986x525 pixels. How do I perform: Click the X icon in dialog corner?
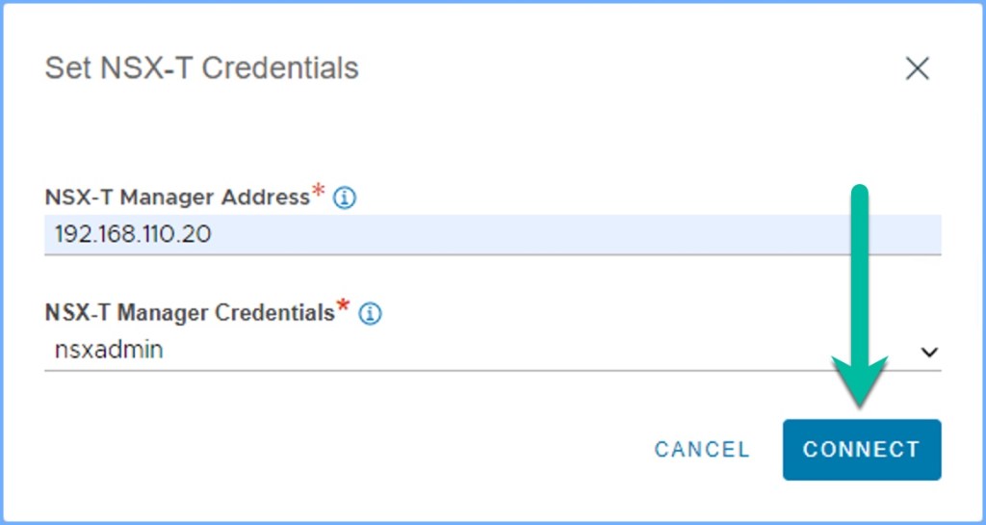(x=917, y=68)
